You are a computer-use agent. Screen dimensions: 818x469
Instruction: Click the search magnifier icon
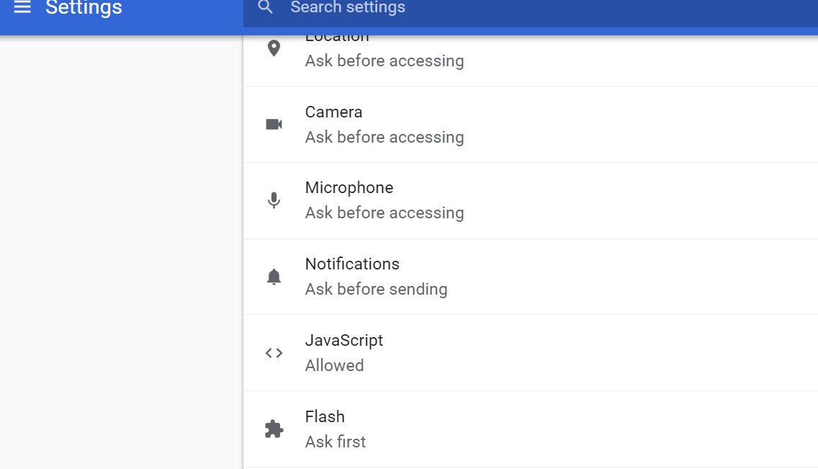pos(266,7)
